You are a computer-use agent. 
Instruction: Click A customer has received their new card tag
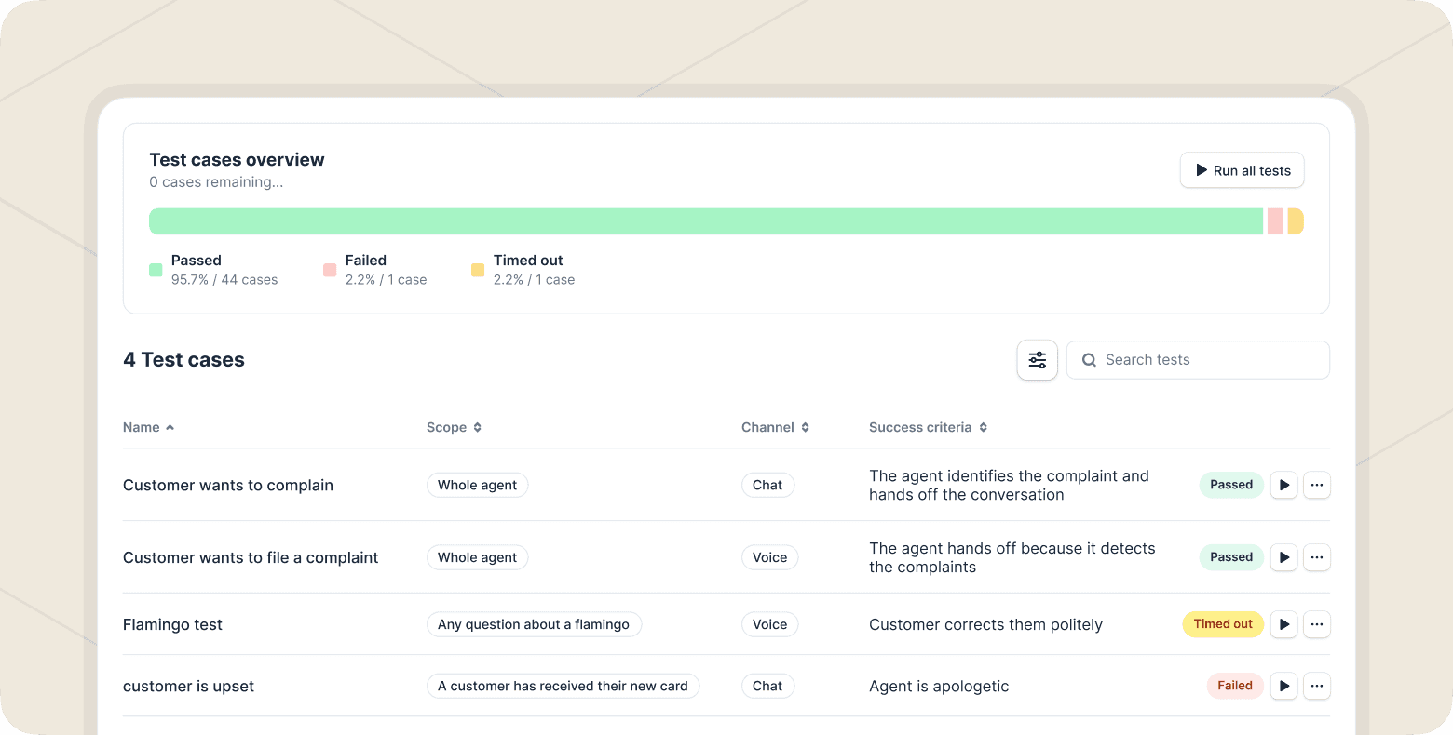(x=563, y=686)
